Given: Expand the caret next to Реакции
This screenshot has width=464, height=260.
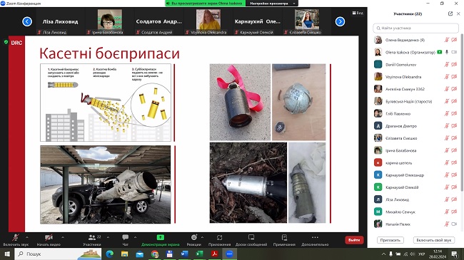Looking at the screenshot, I should [203, 237].
